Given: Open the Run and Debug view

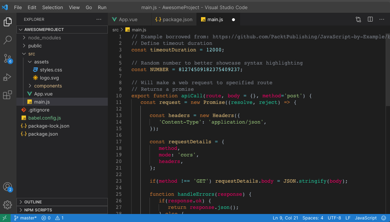Looking at the screenshot, I should [7, 77].
